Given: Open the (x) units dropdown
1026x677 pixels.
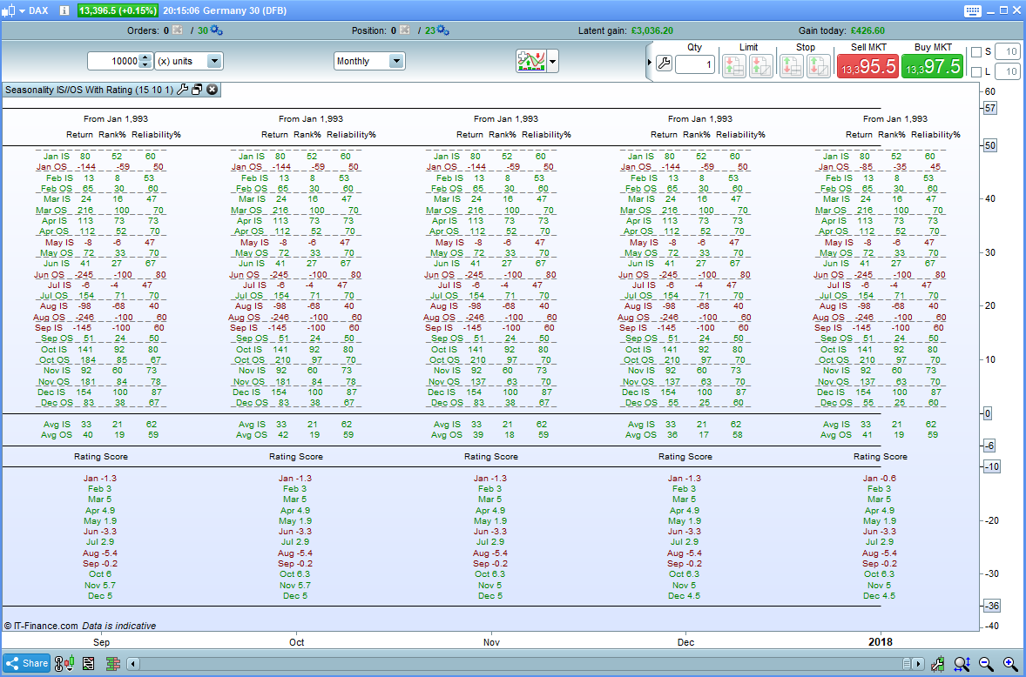Looking at the screenshot, I should (214, 61).
